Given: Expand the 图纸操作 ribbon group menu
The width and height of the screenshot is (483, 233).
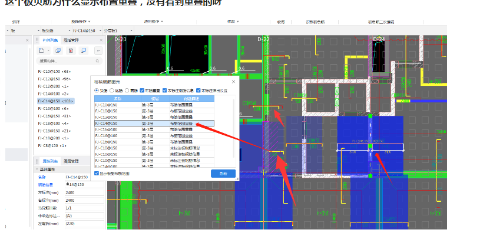Looking at the screenshot, I should (81, 22).
